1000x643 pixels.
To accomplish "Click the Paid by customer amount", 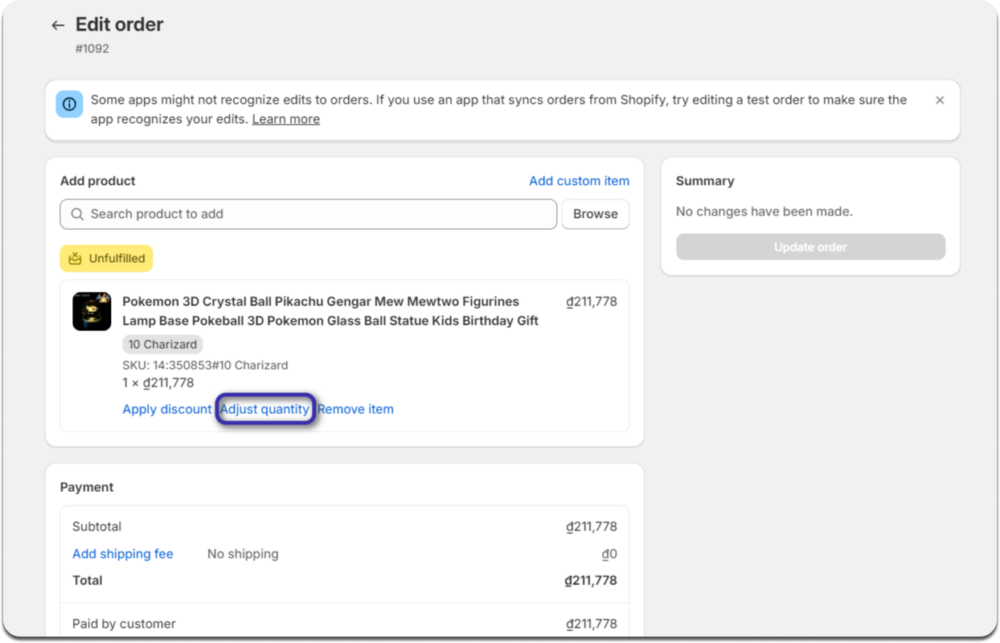I will [592, 624].
